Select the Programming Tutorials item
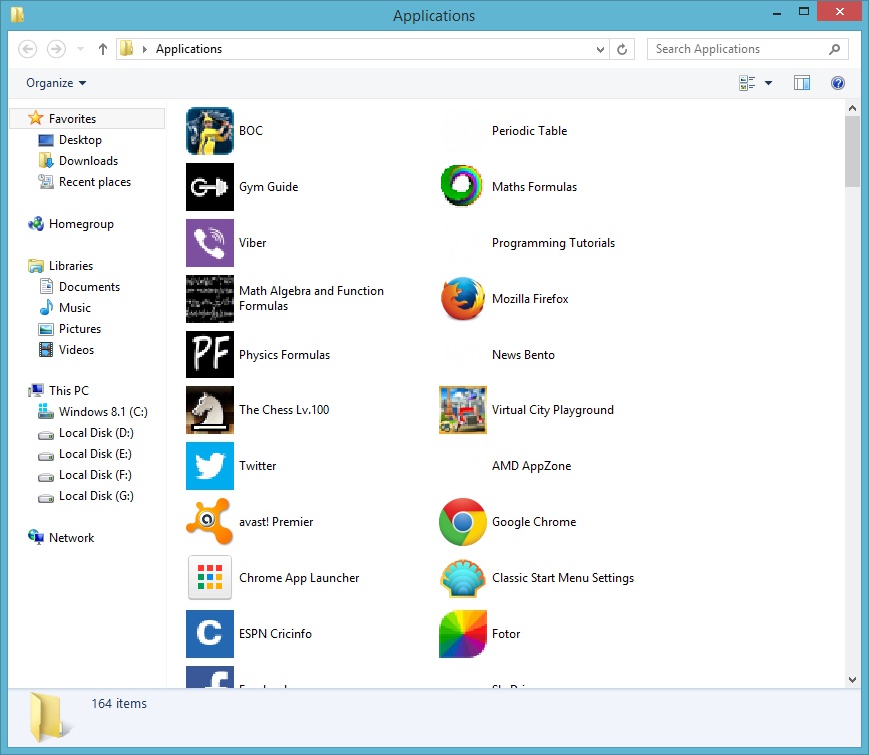This screenshot has height=755, width=869. [x=553, y=243]
